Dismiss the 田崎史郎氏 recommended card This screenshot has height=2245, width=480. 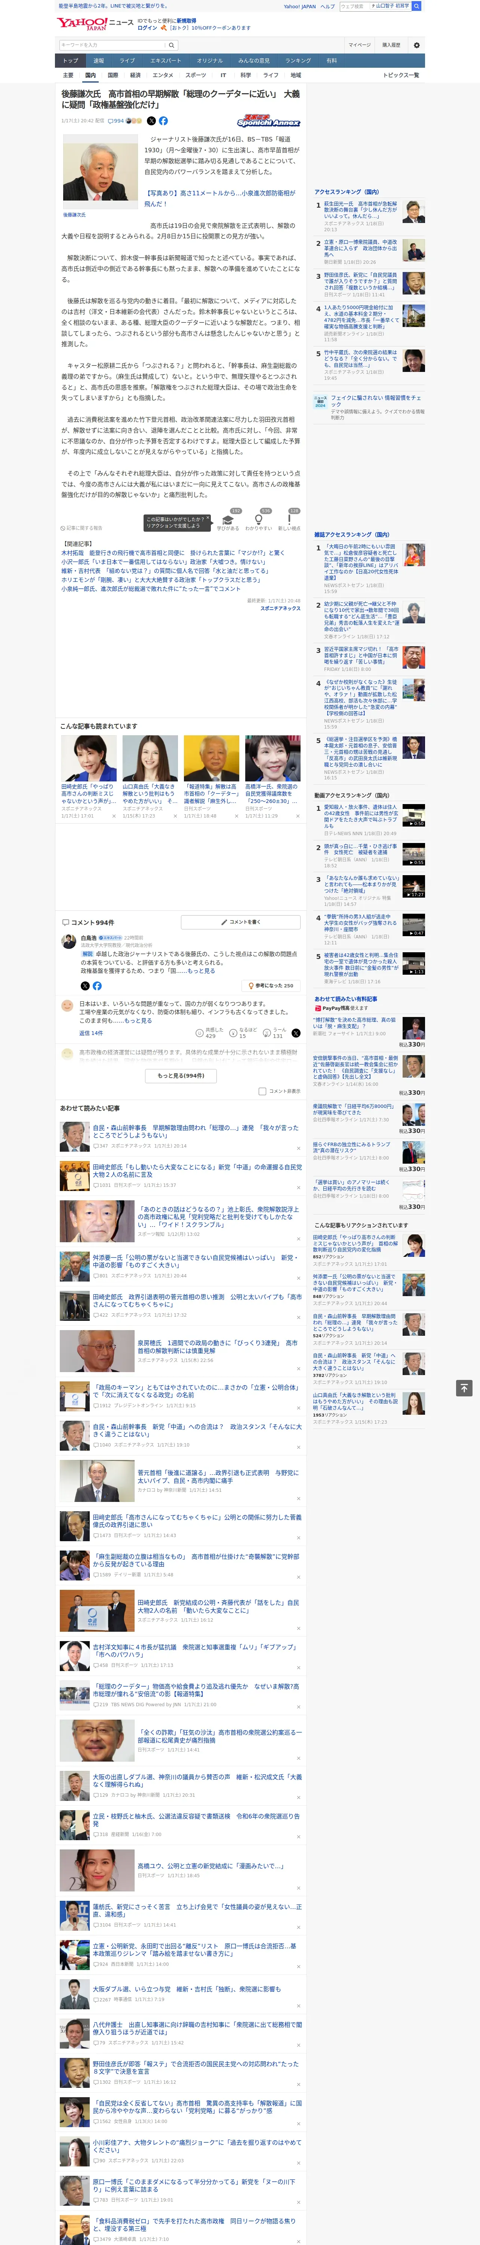point(113,816)
